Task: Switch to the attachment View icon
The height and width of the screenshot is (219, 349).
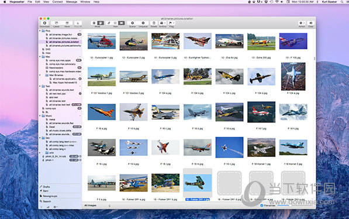Action: (x=109, y=23)
